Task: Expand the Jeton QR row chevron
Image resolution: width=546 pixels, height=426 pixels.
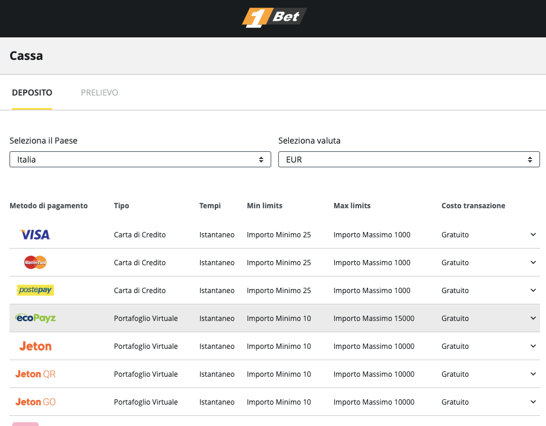Action: coord(533,374)
